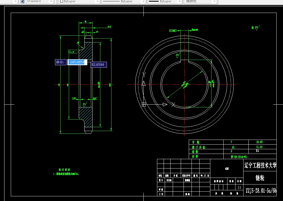Select the geometric tolerance frame above the circle
Image resolution: width=283 pixels, height=201 pixels.
click(x=173, y=31)
